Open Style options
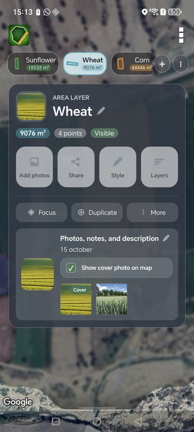This screenshot has width=194, height=432. [117, 167]
